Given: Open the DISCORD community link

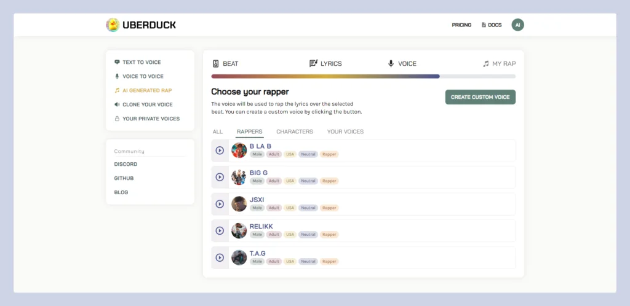Looking at the screenshot, I should pyautogui.click(x=126, y=165).
